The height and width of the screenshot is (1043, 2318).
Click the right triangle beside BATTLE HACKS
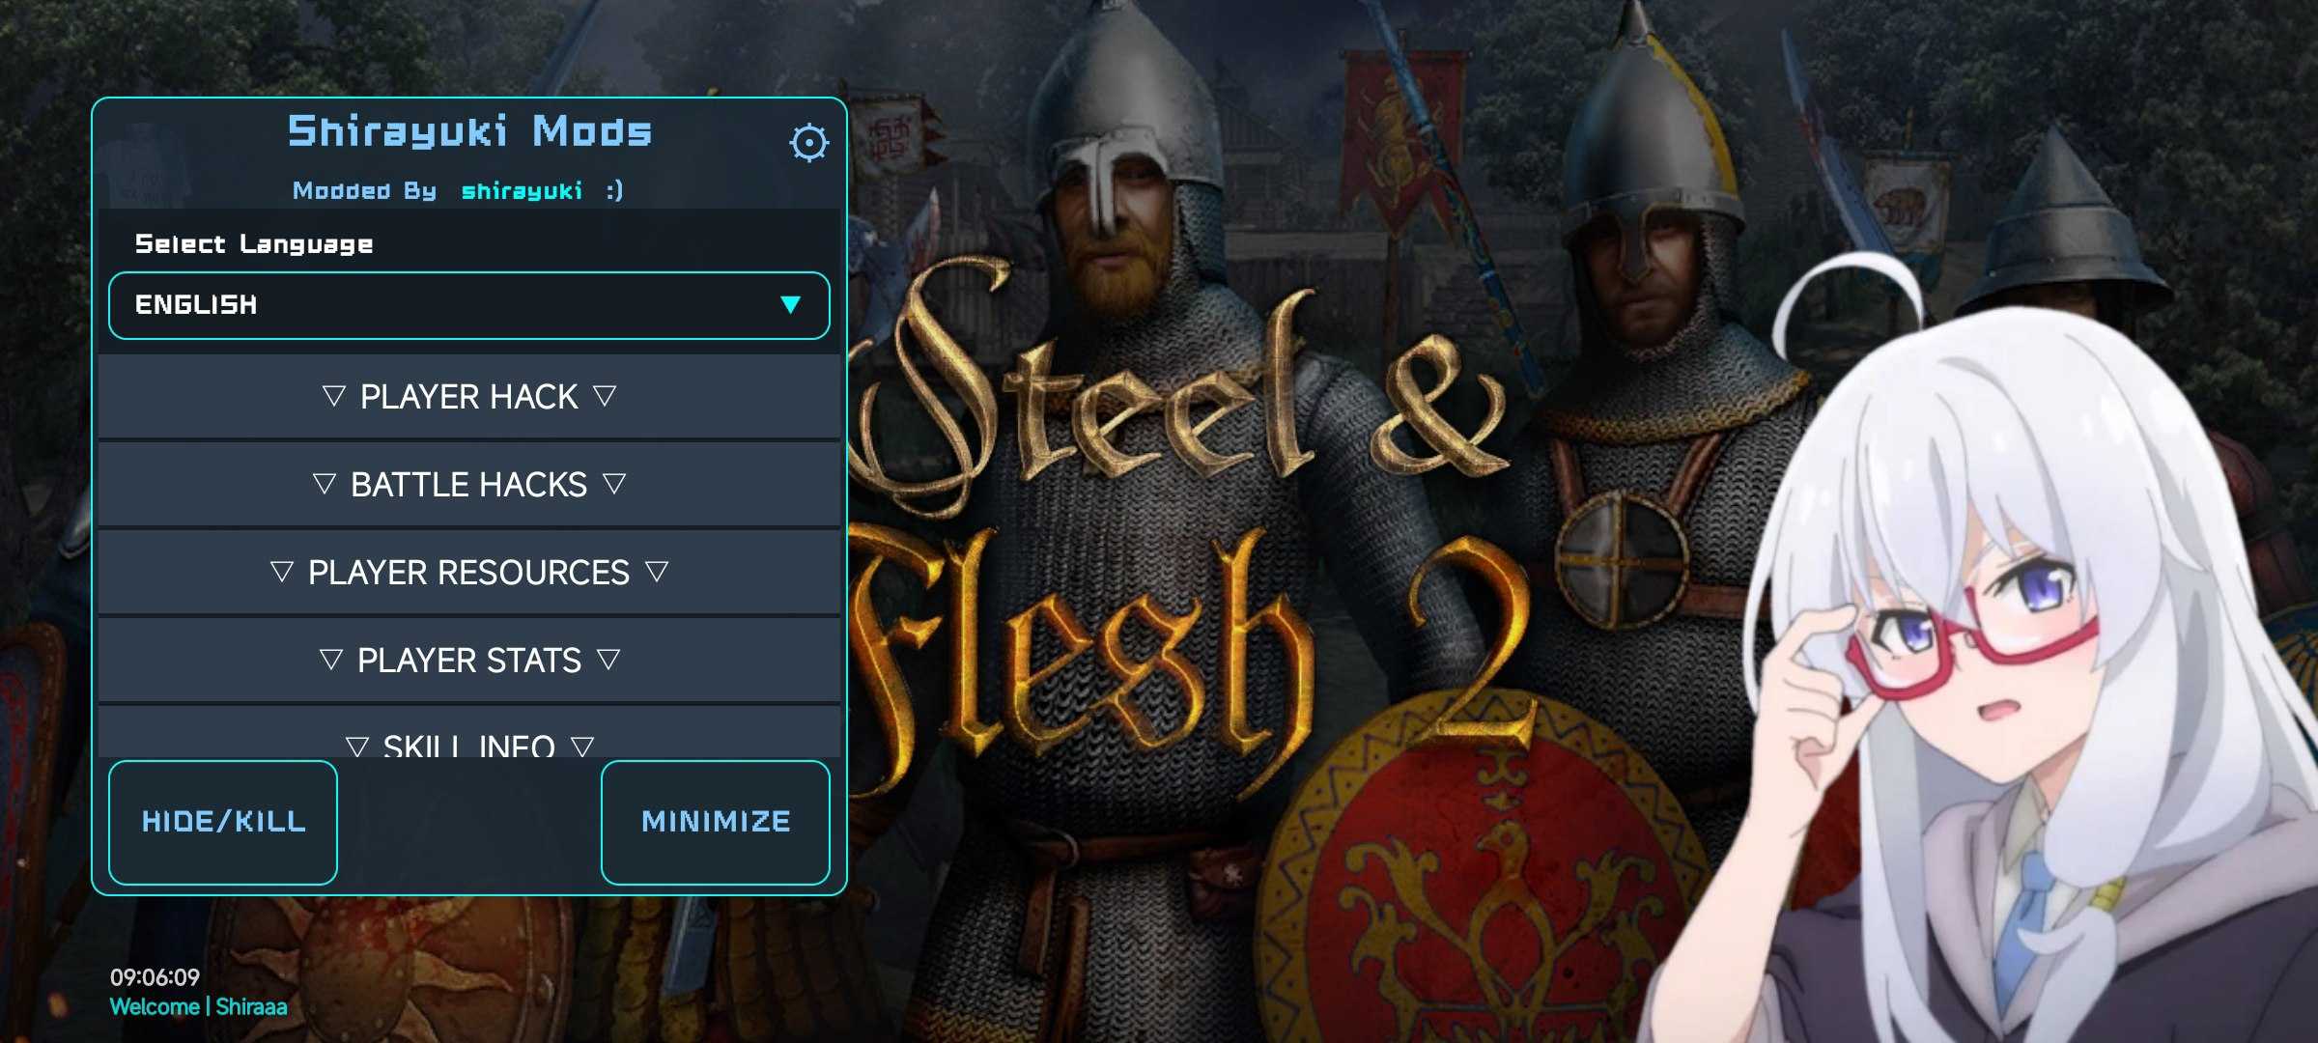pyautogui.click(x=614, y=484)
